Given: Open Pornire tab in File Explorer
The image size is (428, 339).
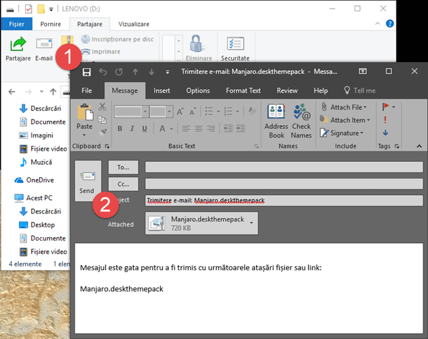Looking at the screenshot, I should [x=50, y=24].
